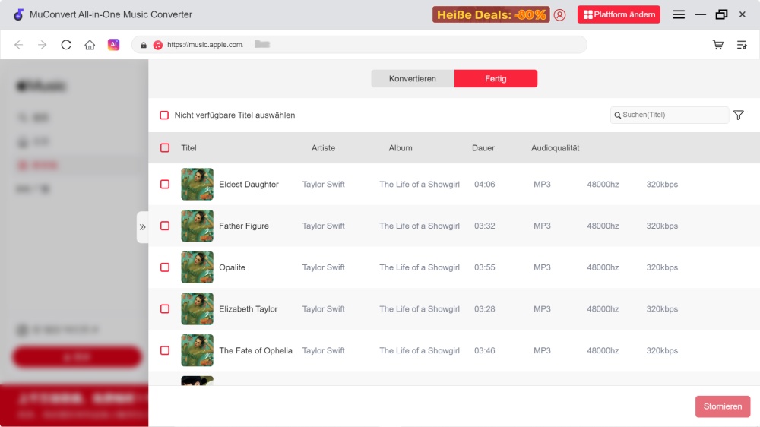760x427 pixels.
Task: Click album name in Eldest Daughter row
Action: pos(420,184)
